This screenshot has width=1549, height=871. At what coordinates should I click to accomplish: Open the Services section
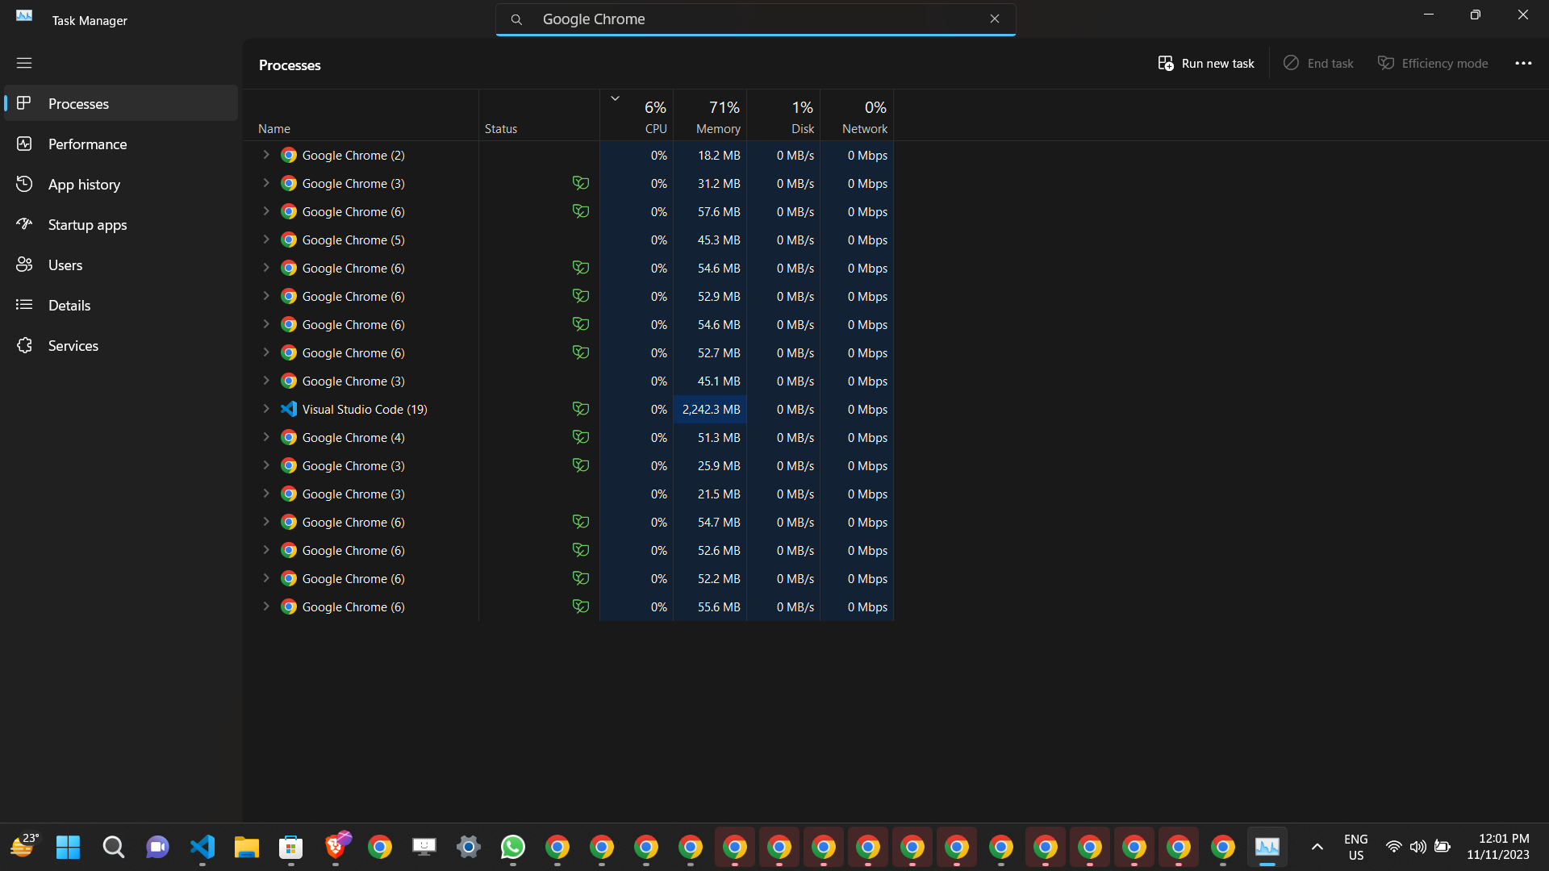[73, 345]
